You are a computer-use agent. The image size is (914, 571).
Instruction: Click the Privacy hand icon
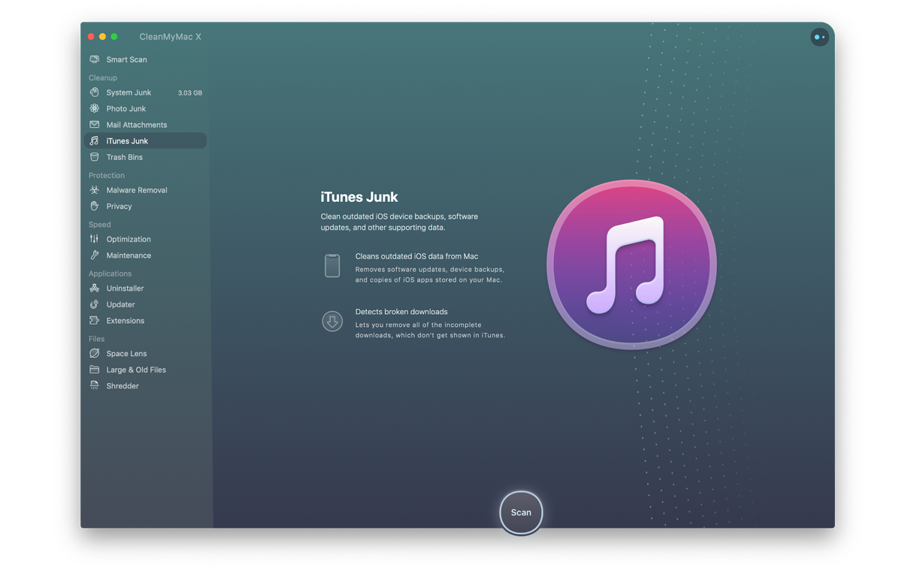[x=94, y=206]
